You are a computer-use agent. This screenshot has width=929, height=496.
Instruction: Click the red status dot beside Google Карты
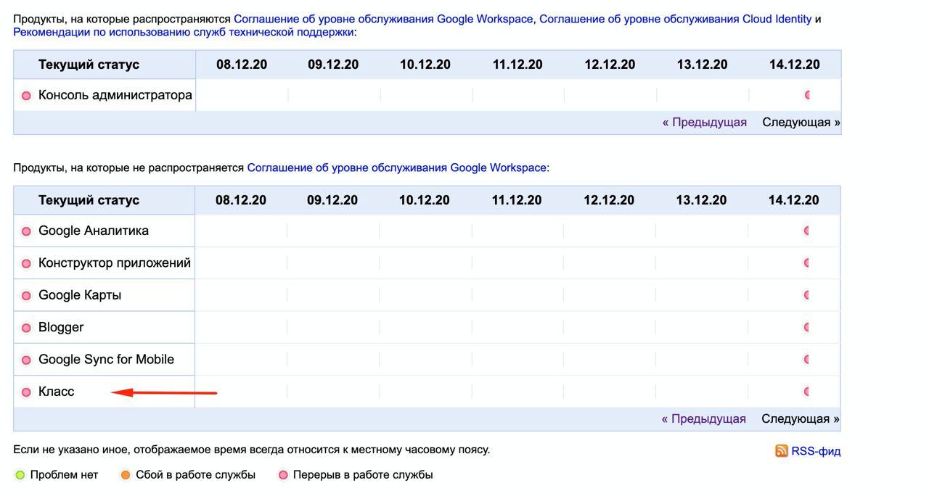click(x=26, y=296)
